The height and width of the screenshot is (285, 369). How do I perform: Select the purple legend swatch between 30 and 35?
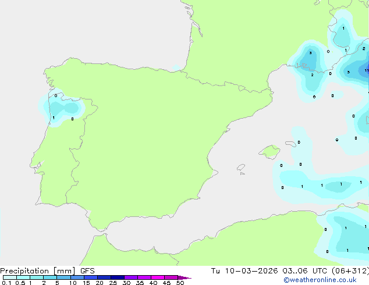click(x=131, y=277)
